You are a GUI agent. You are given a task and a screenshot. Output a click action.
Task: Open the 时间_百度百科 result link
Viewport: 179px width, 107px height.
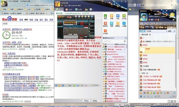tap(9, 53)
